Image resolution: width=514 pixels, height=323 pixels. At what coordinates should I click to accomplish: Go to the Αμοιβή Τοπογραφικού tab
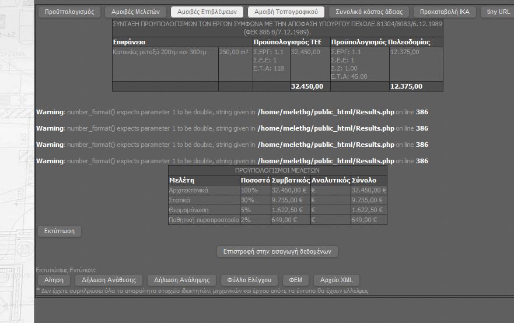(286, 12)
